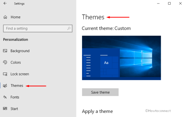The width and height of the screenshot is (185, 117).
Task: Open the Home settings page
Action: (15, 17)
